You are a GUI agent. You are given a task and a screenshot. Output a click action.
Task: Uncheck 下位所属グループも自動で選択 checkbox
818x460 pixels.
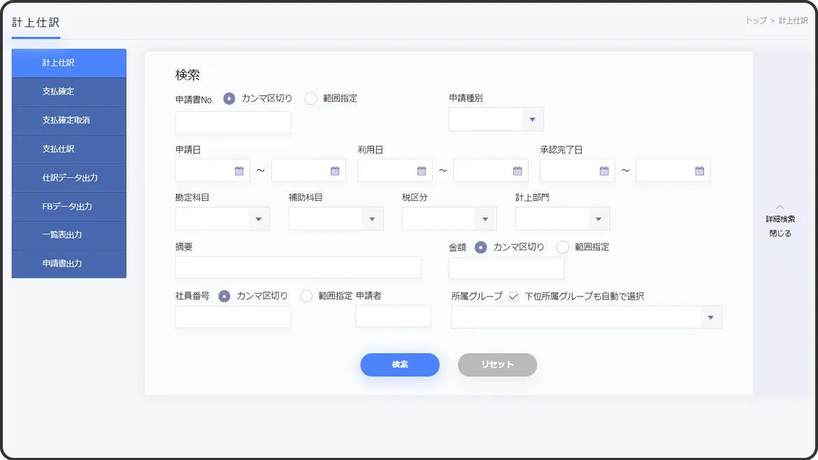coord(514,296)
